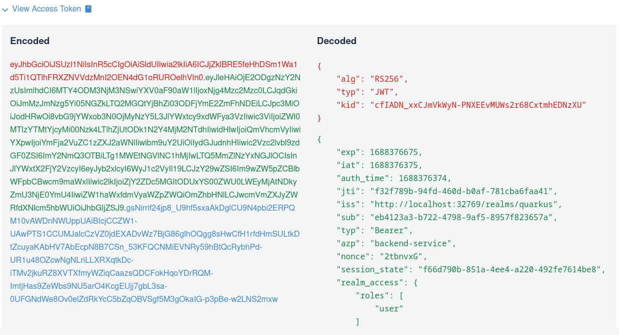Click the "exp": 1688376675 line
The width and height of the screenshot is (619, 335).
(x=379, y=152)
